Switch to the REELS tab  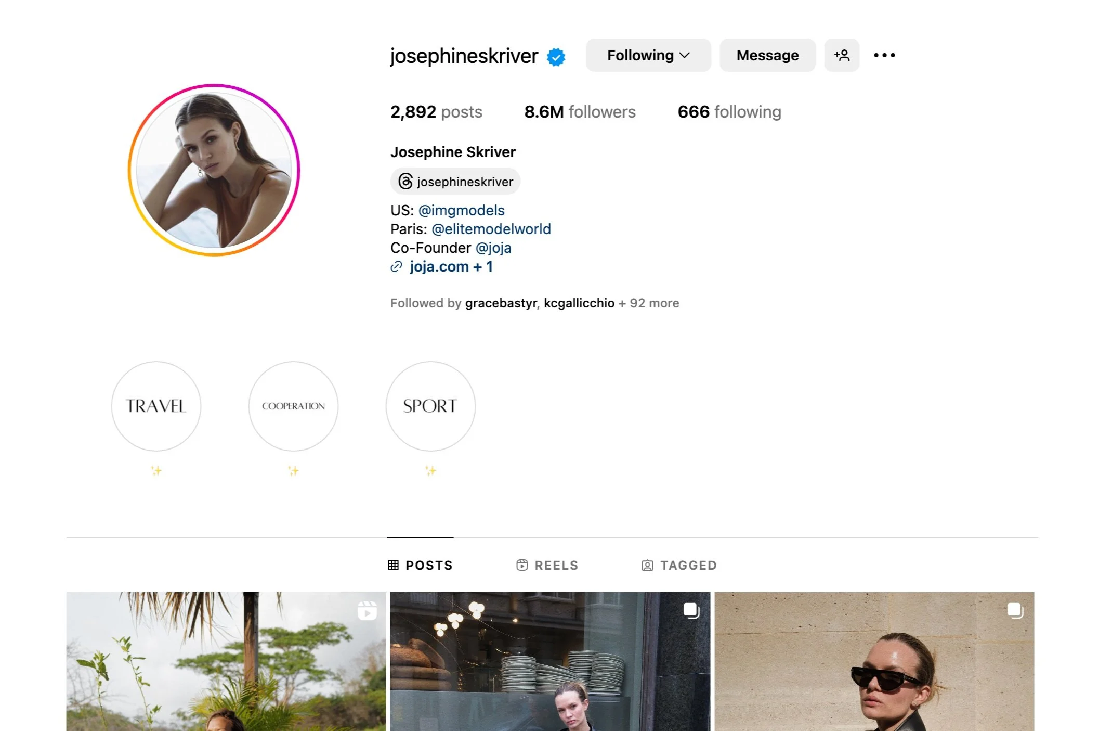pos(547,565)
